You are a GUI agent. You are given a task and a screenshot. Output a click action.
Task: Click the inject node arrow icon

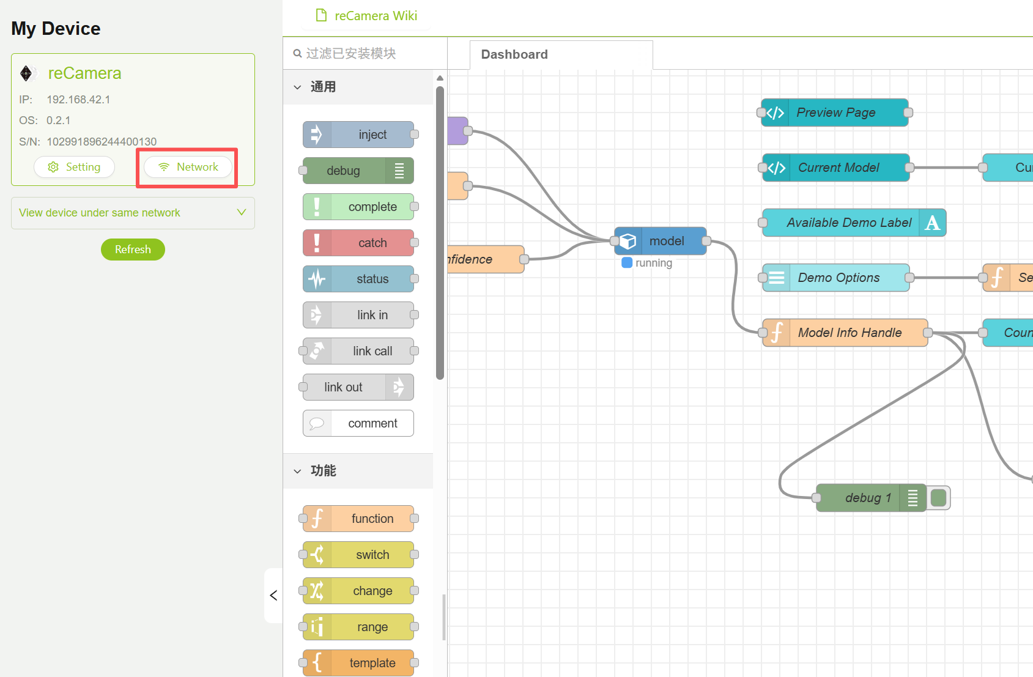[317, 135]
